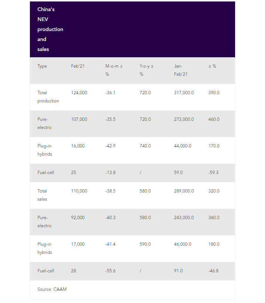265x303 pixels.
Task: Select the "M-o-m ± %" column header
Action: pos(114,70)
